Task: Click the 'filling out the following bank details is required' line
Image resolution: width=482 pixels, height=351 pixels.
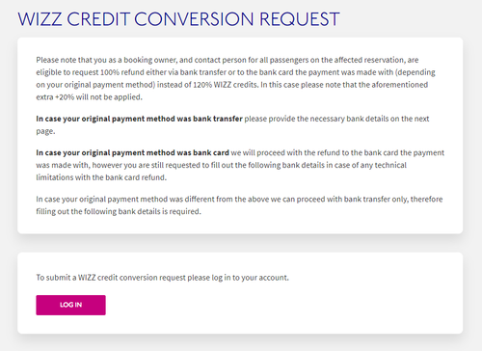Action: pyautogui.click(x=119, y=211)
